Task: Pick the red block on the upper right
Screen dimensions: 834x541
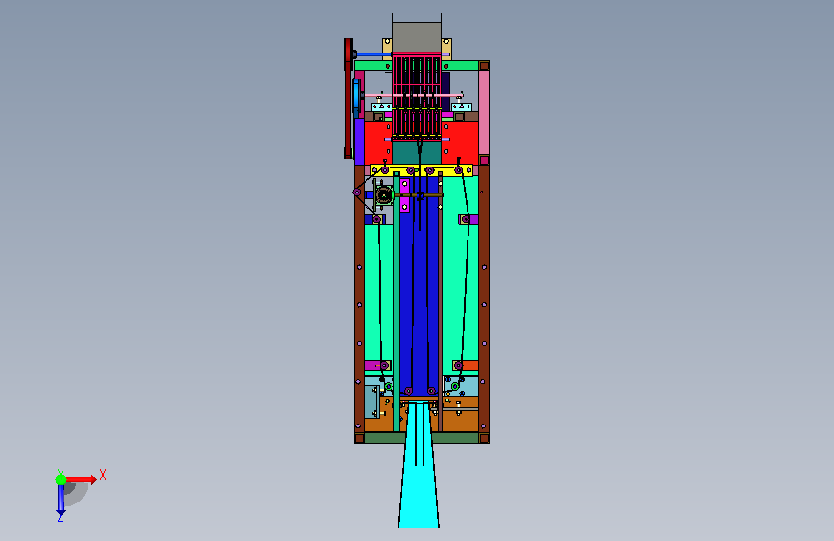Action: point(460,142)
